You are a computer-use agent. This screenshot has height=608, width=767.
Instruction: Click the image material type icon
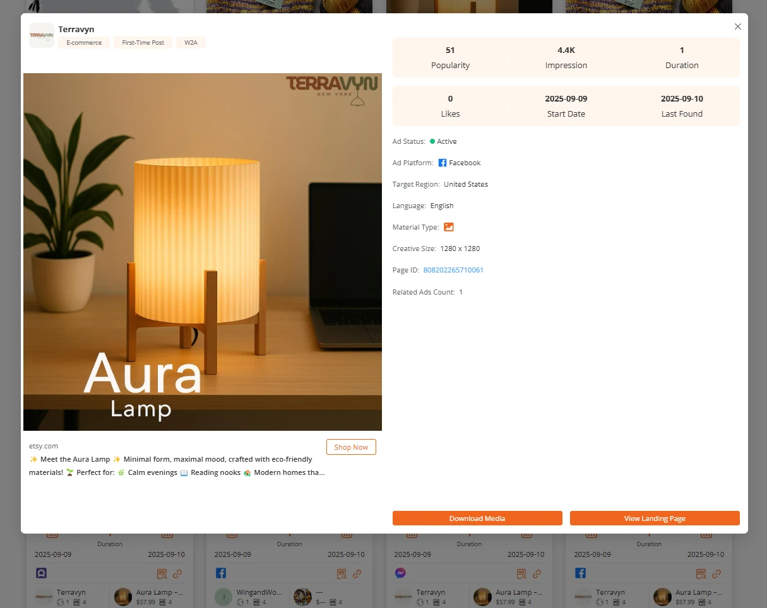pyautogui.click(x=449, y=227)
